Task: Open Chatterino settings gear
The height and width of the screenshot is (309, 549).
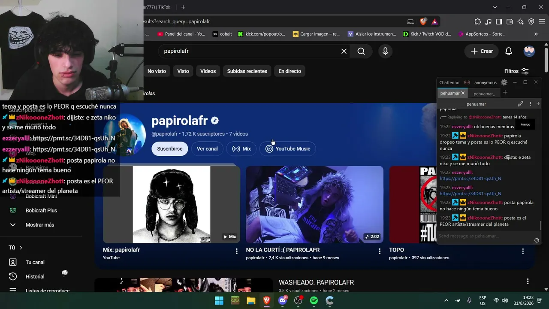Action: (x=504, y=82)
